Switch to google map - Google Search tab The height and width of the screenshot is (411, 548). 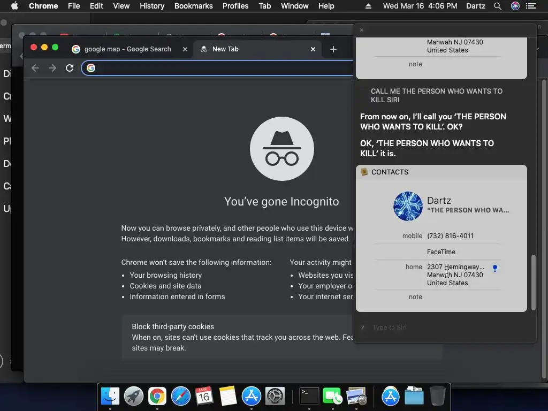tap(127, 49)
